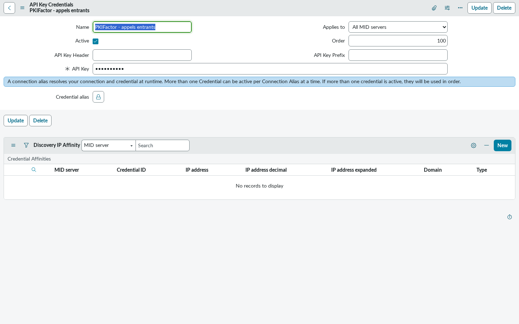Sort by Credential ID column
This screenshot has width=519, height=324.
(131, 170)
